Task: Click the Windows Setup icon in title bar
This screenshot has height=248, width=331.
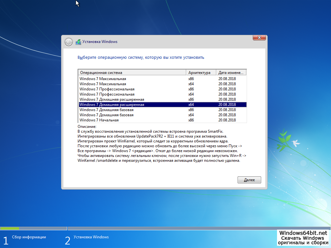Action: point(78,42)
